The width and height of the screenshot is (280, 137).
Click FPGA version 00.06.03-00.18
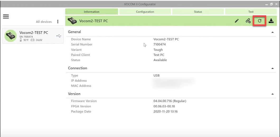[164, 106]
